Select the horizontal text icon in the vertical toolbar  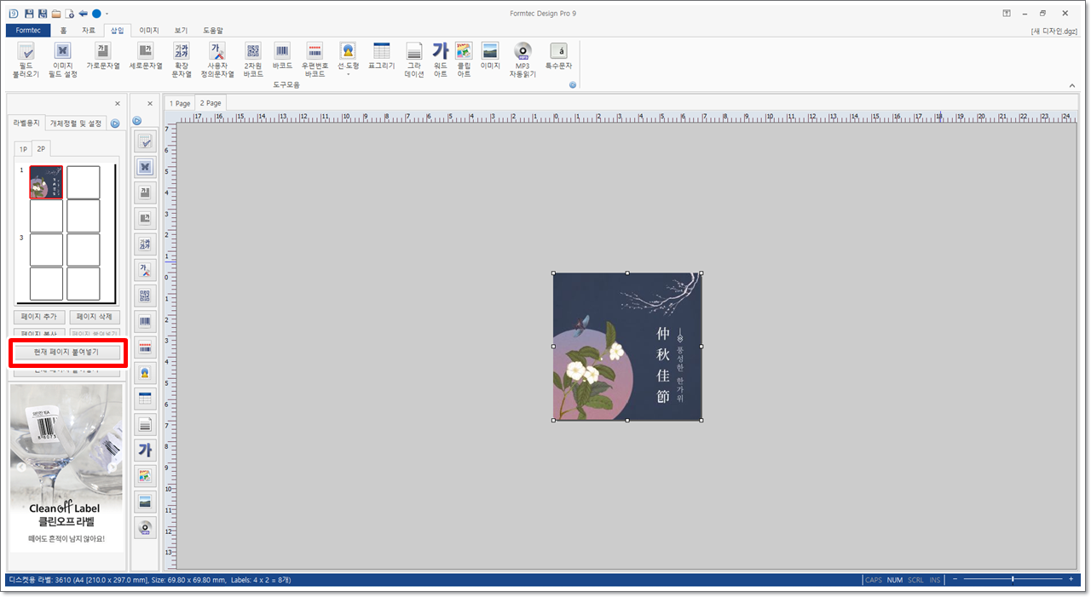tap(145, 192)
